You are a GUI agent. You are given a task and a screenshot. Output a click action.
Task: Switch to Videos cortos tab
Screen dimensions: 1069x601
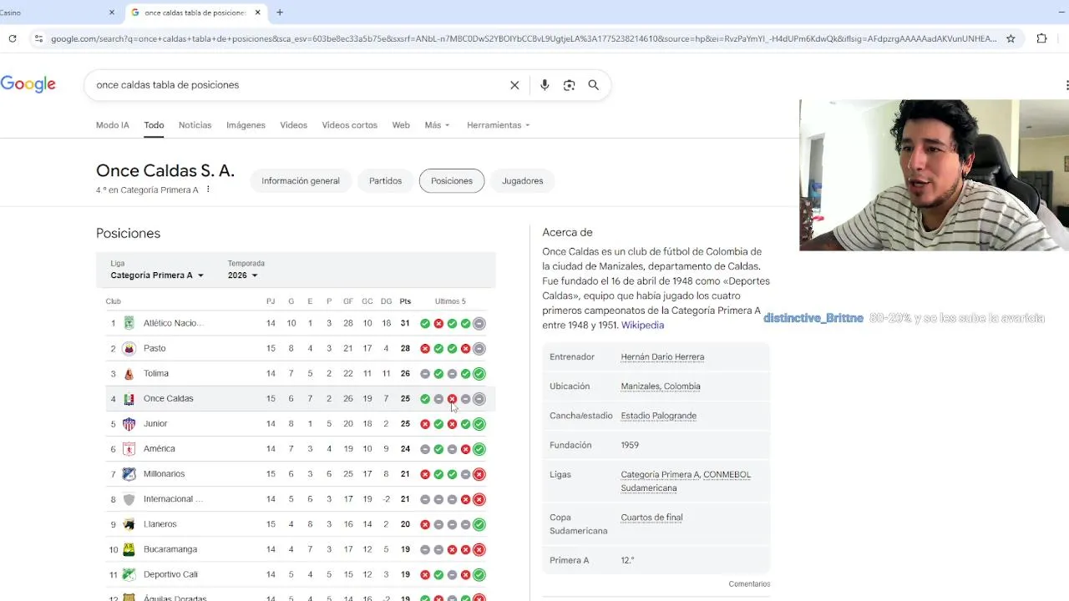point(349,125)
